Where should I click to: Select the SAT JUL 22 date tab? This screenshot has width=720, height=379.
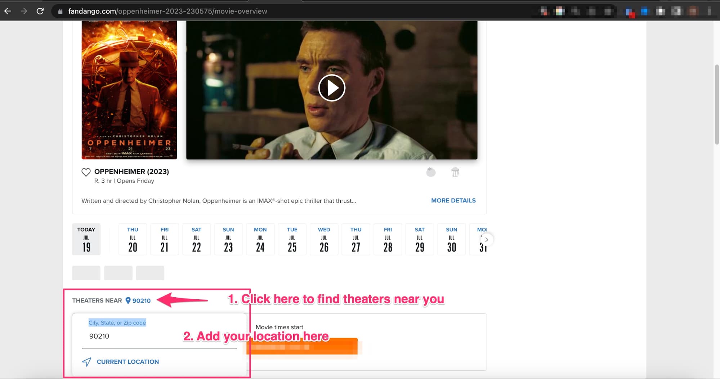196,239
